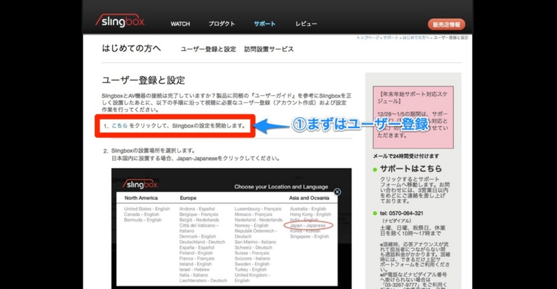Image resolution: width=557 pixels, height=289 pixels.
Task: Click the こちら link in step 1
Action: click(x=119, y=125)
